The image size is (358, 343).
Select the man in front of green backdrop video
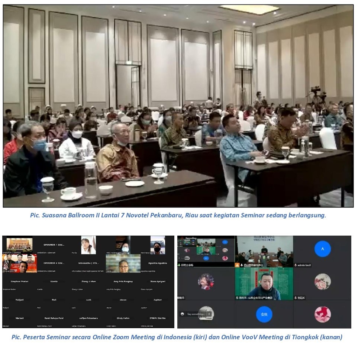point(264,284)
